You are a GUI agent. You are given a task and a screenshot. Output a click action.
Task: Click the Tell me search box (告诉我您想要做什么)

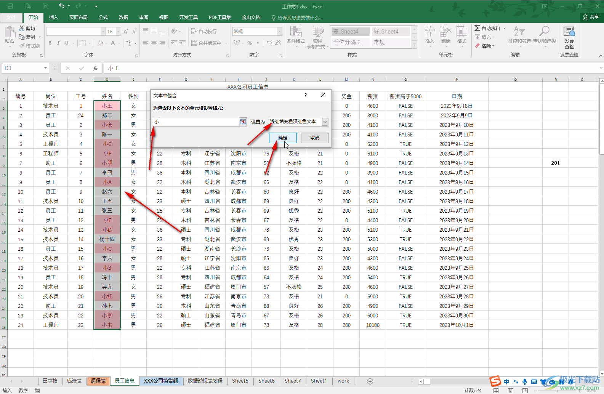(x=296, y=18)
